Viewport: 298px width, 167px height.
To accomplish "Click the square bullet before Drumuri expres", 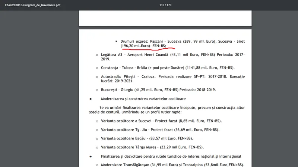I will coord(116,41).
